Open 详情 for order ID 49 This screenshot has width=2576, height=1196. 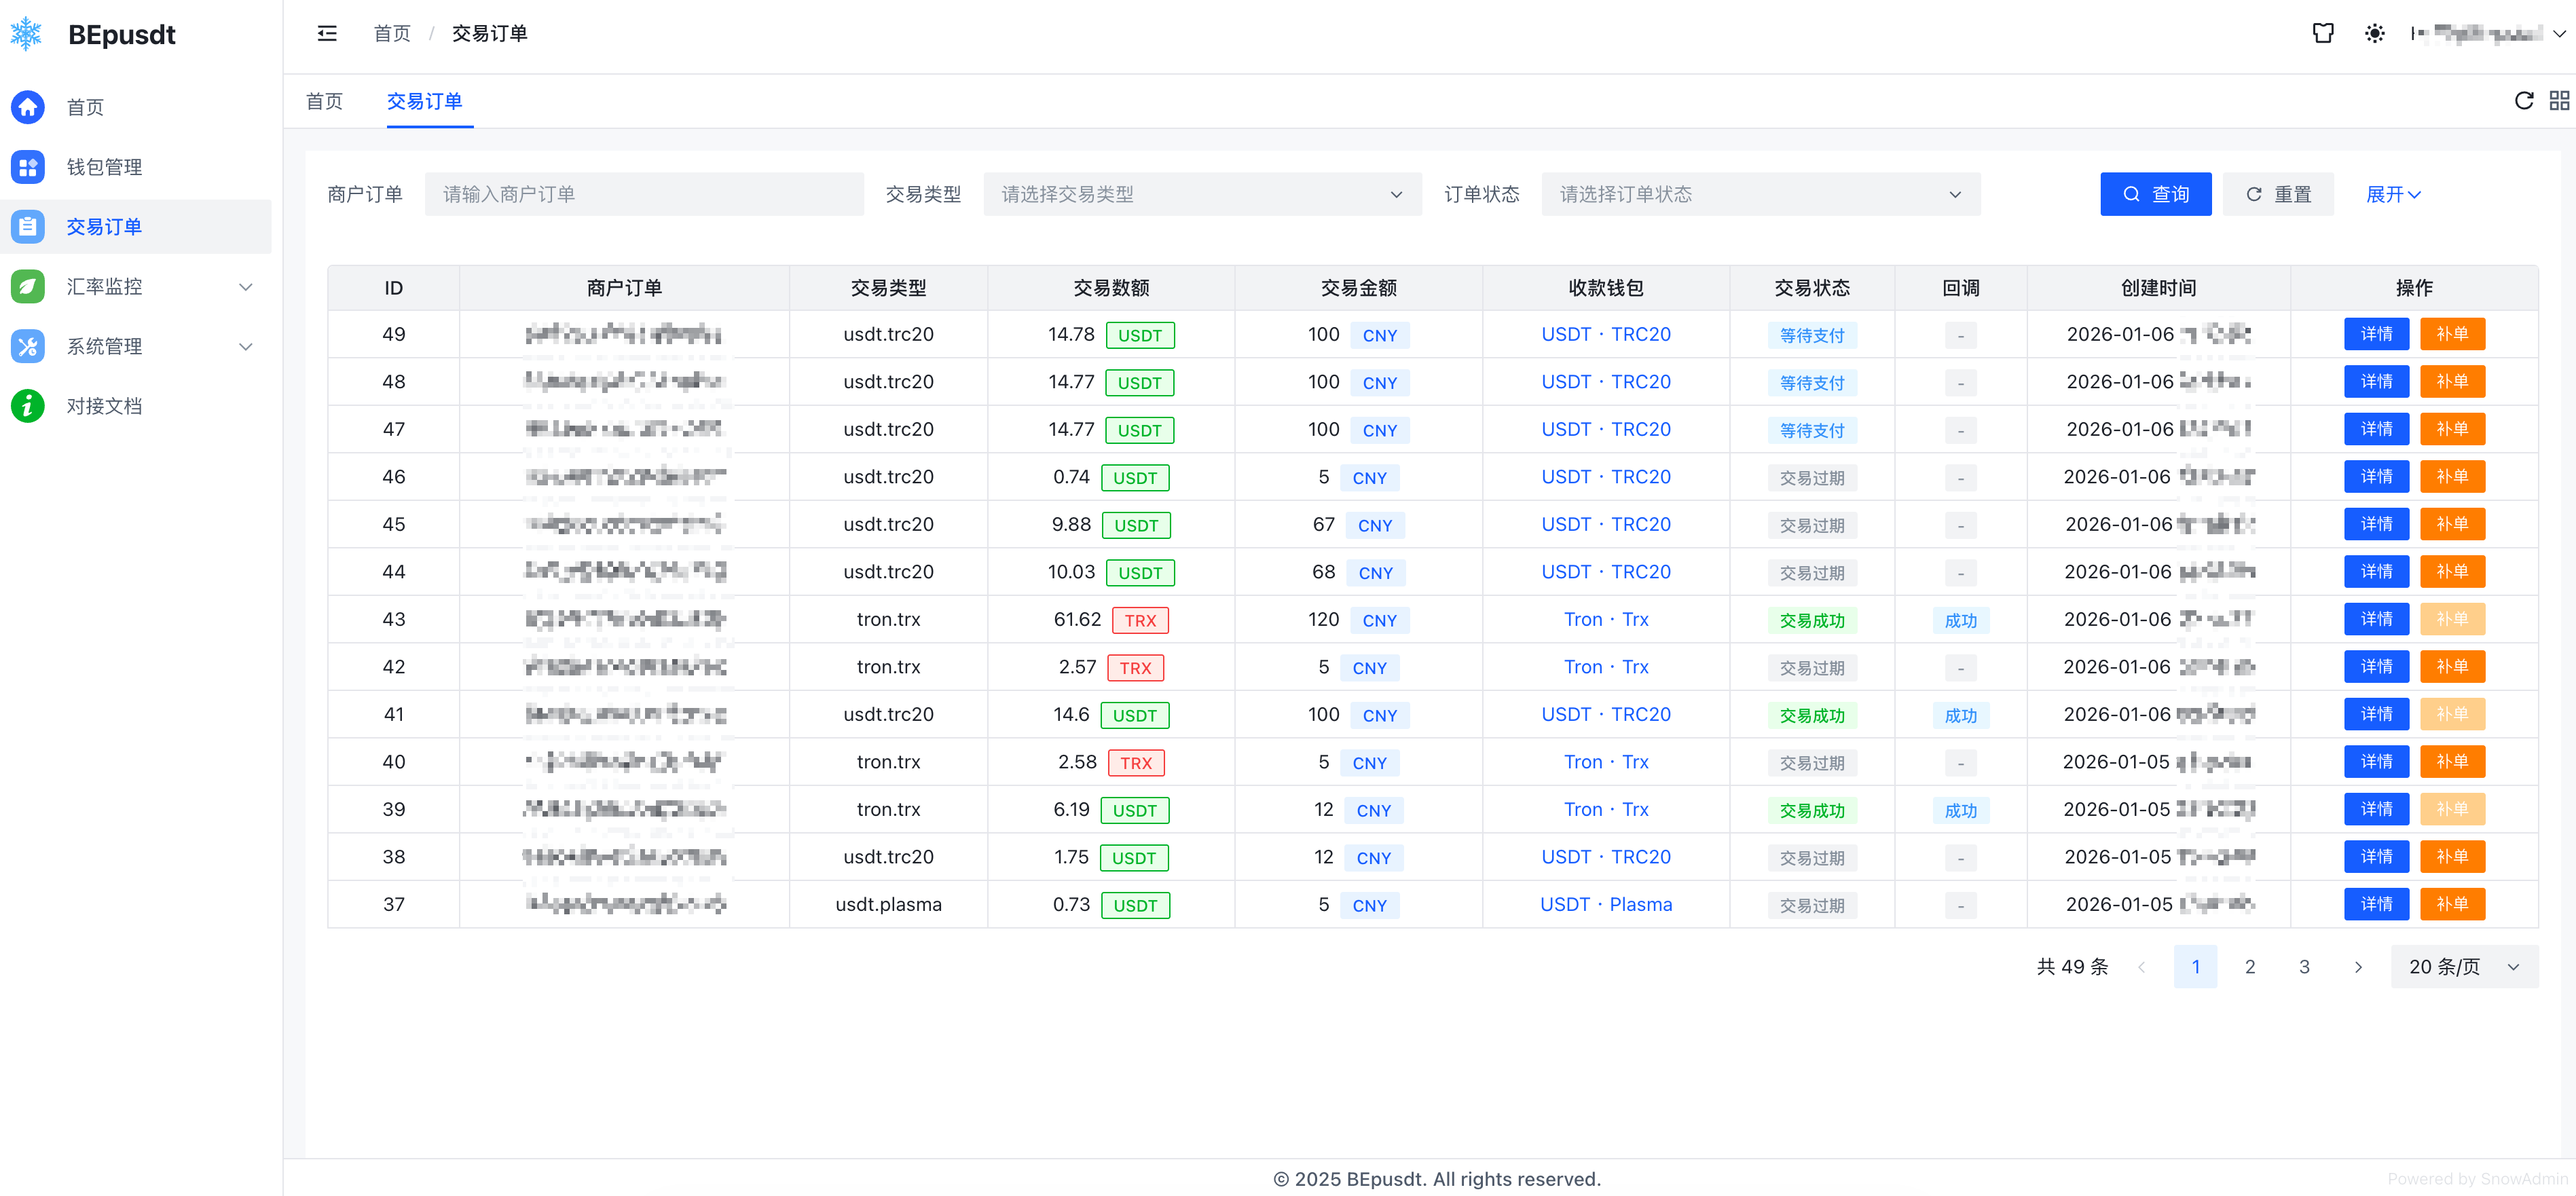point(2376,334)
